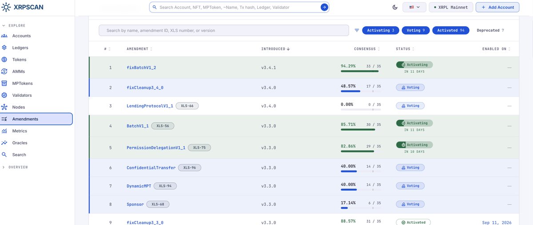Click the filter lines icon

[357, 31]
